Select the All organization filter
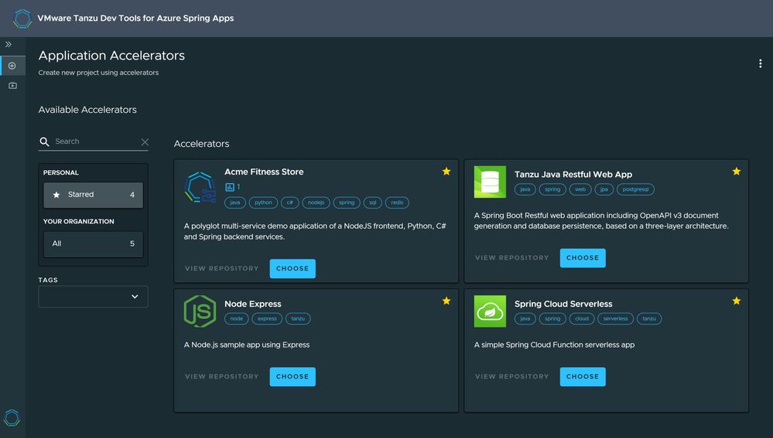 pyautogui.click(x=93, y=243)
